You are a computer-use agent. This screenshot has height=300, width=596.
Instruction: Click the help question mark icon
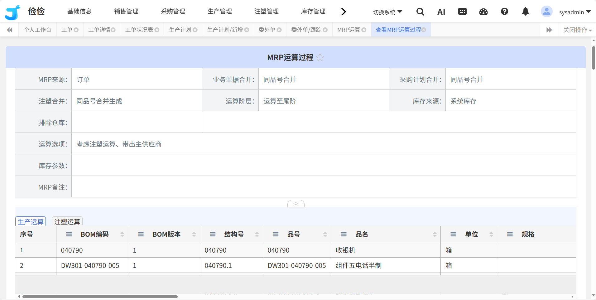click(504, 12)
